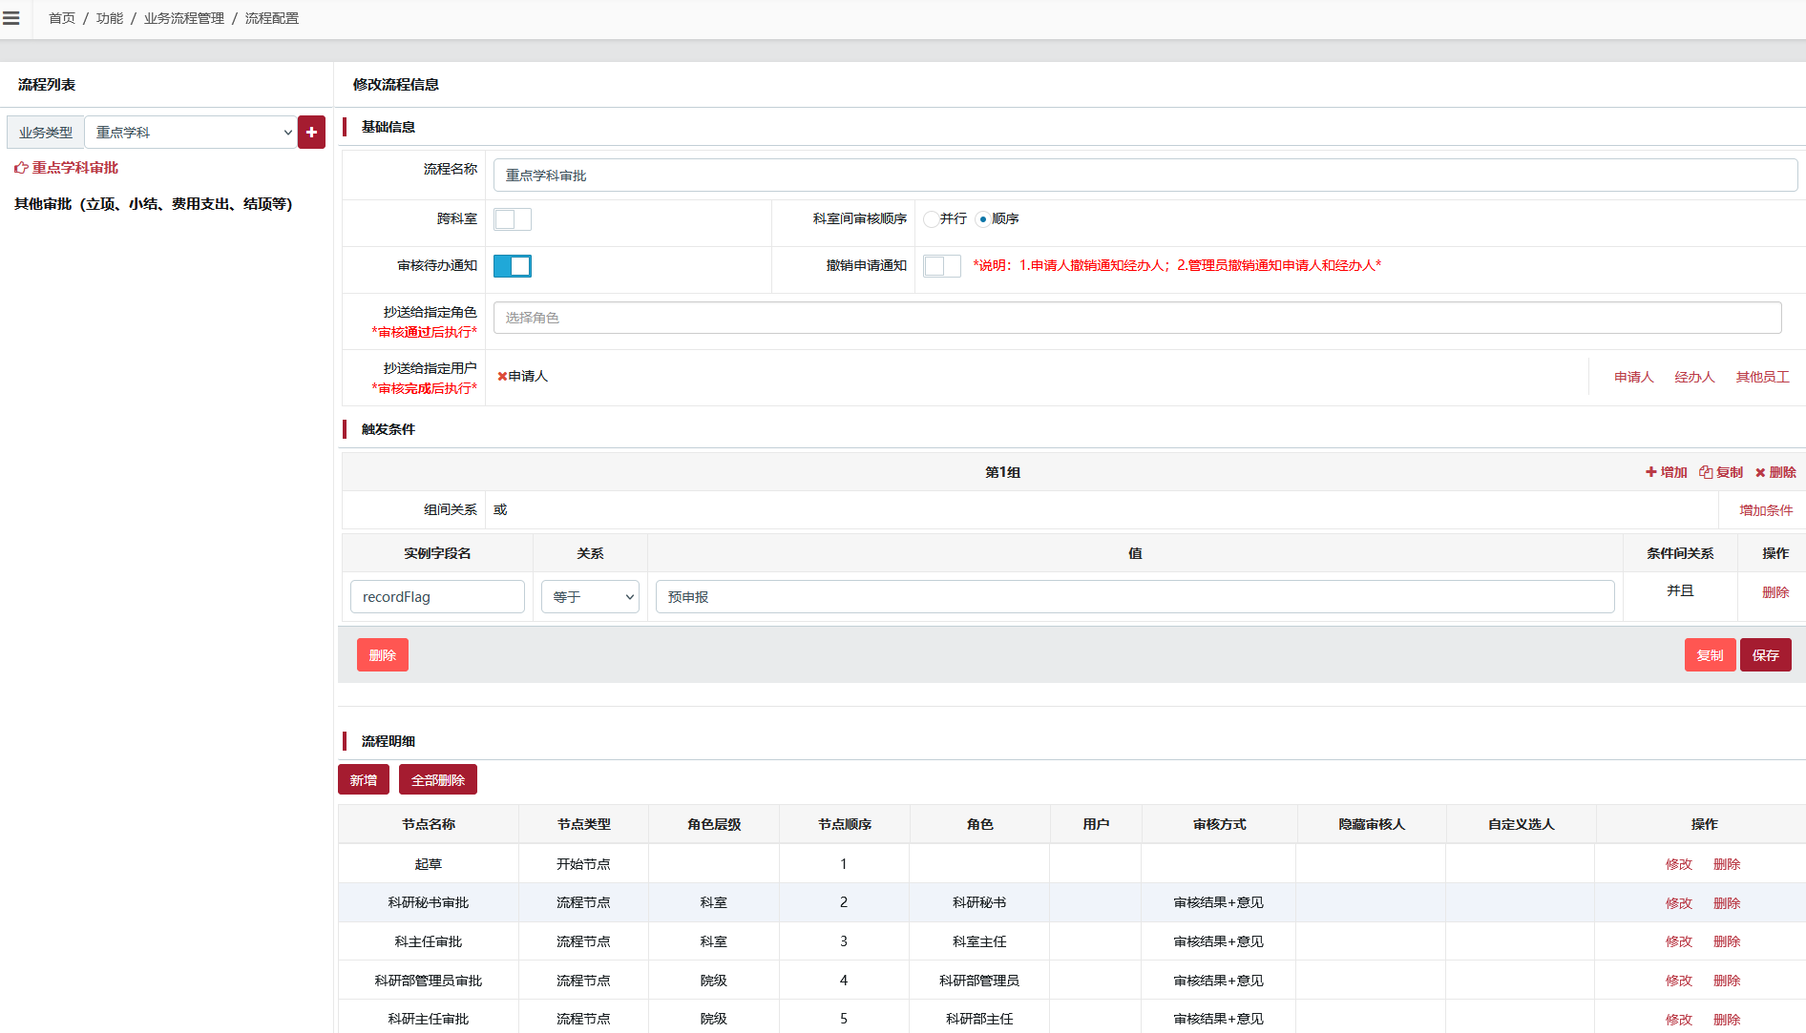Click the red 删除 button below conditions
Viewport: 1806px width, 1033px height.
pos(383,655)
